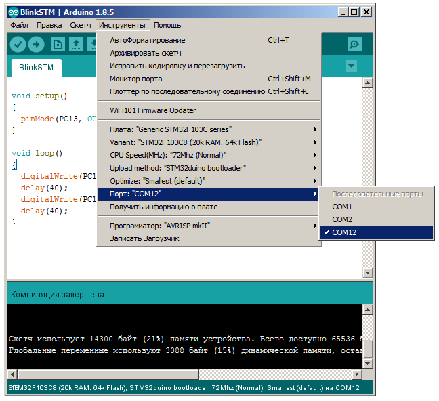Viewport: 439px width, 401px height.
Task: Choose Архивировать скетч
Action: click(x=209, y=53)
